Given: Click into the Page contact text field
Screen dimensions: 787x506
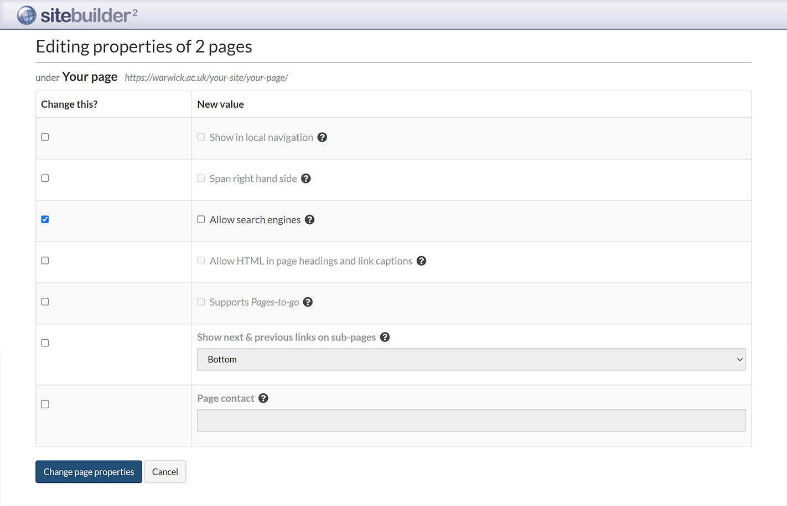Looking at the screenshot, I should pyautogui.click(x=471, y=420).
